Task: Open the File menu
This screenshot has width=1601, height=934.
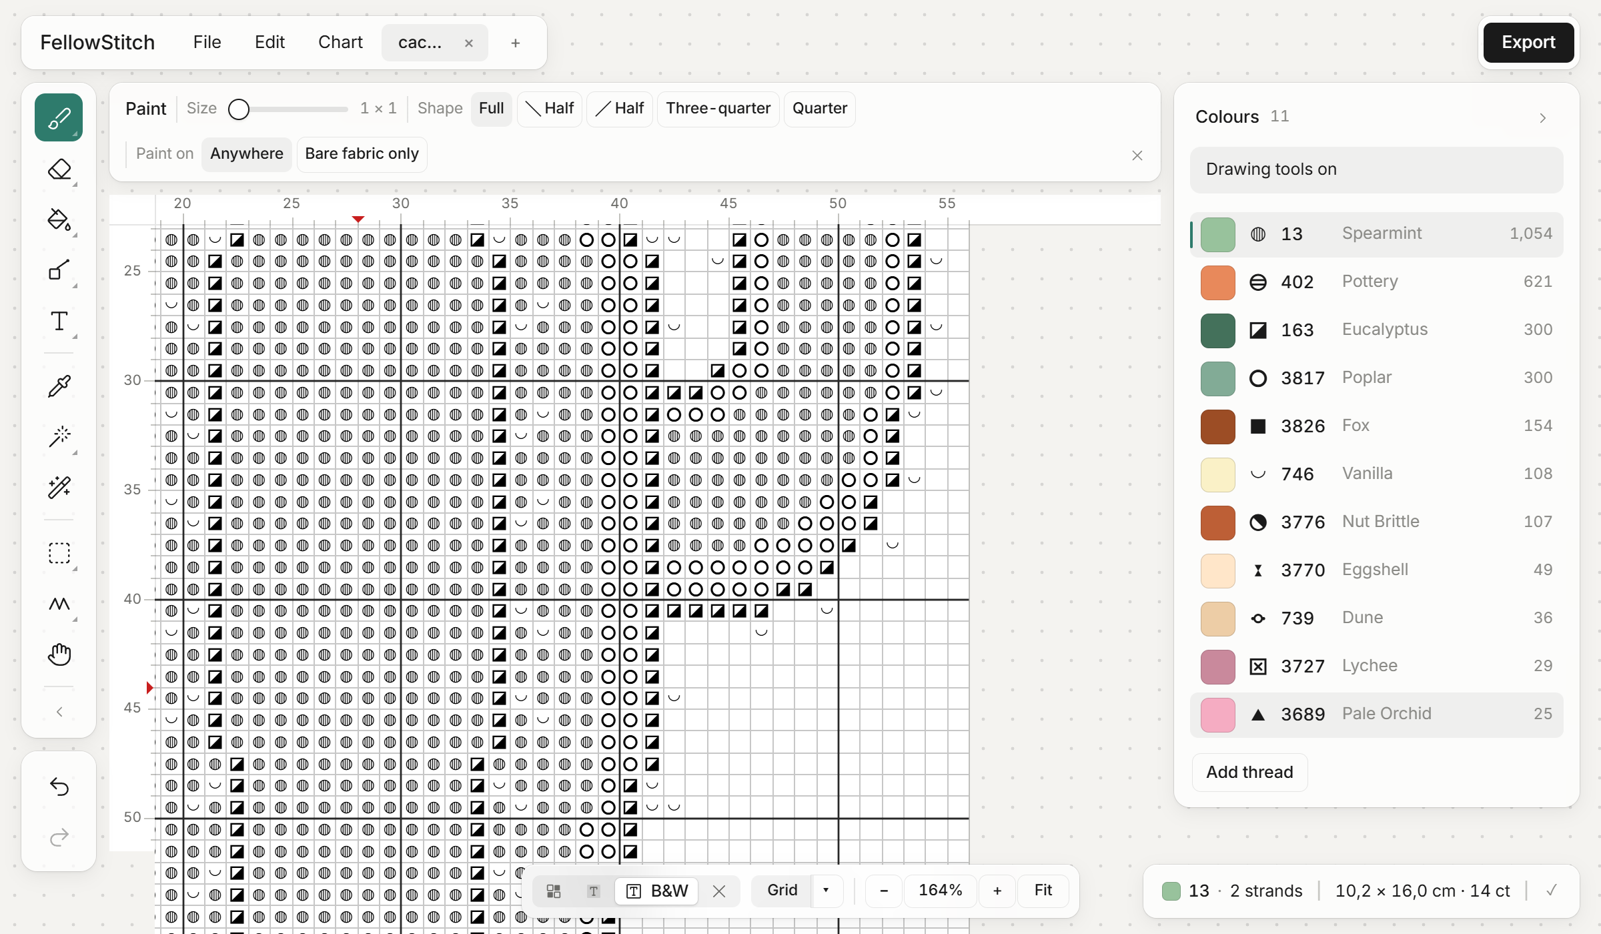Action: 207,43
